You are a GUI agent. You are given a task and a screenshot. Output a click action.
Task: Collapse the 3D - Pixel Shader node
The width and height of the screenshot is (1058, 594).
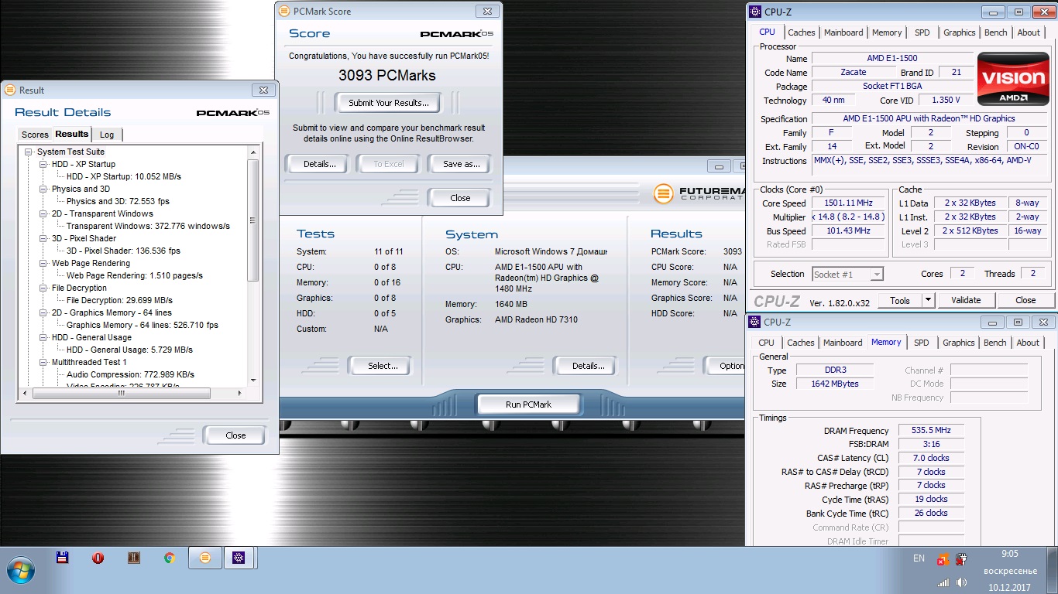[x=43, y=238]
